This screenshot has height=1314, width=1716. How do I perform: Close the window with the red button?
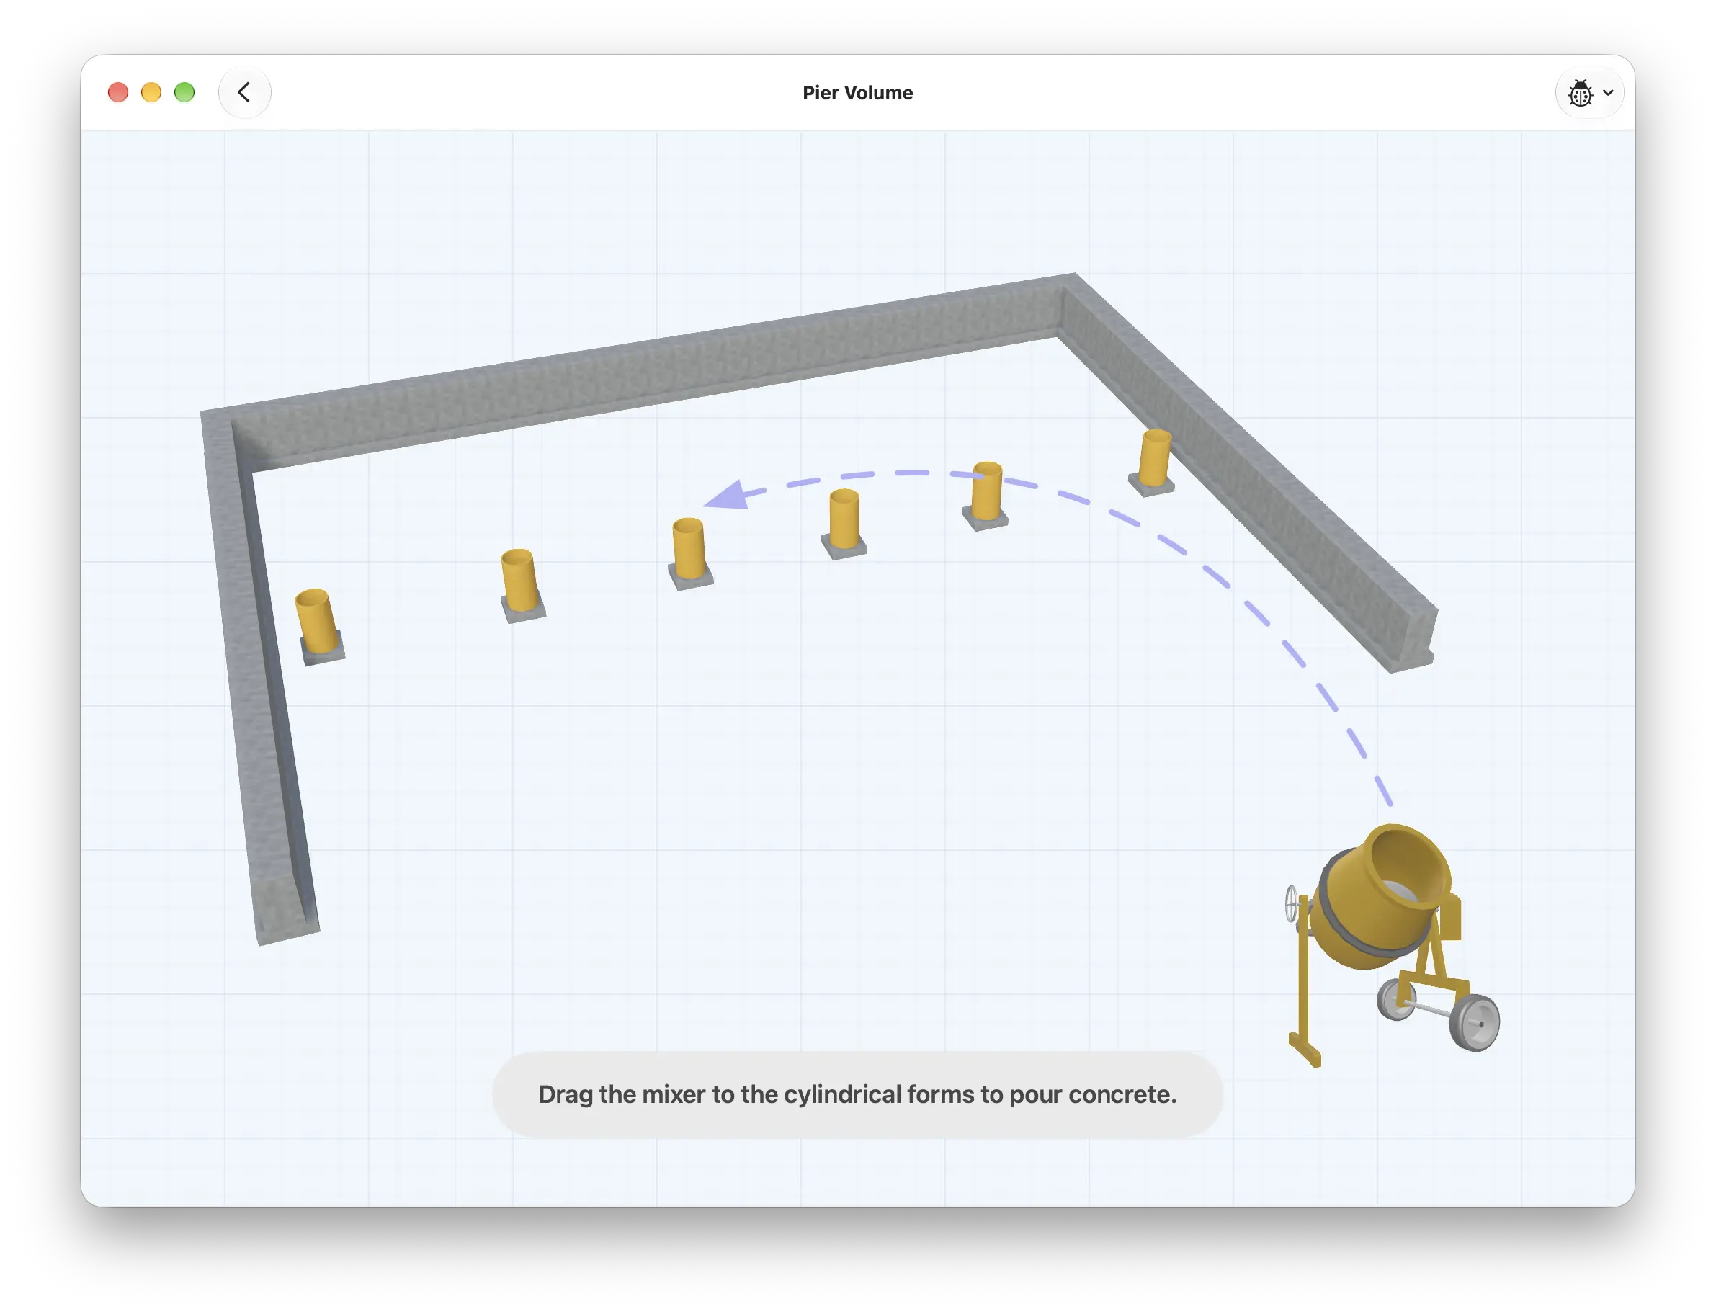(118, 92)
